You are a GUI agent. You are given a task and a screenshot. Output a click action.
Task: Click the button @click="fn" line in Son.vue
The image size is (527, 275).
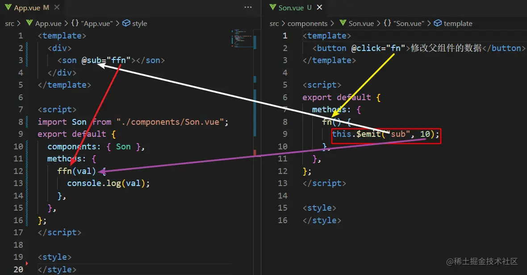pyautogui.click(x=418, y=48)
